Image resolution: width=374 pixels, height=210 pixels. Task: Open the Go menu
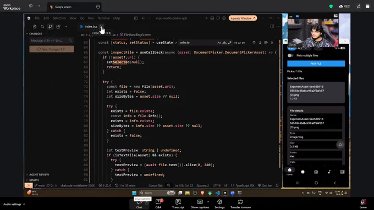coord(82,18)
